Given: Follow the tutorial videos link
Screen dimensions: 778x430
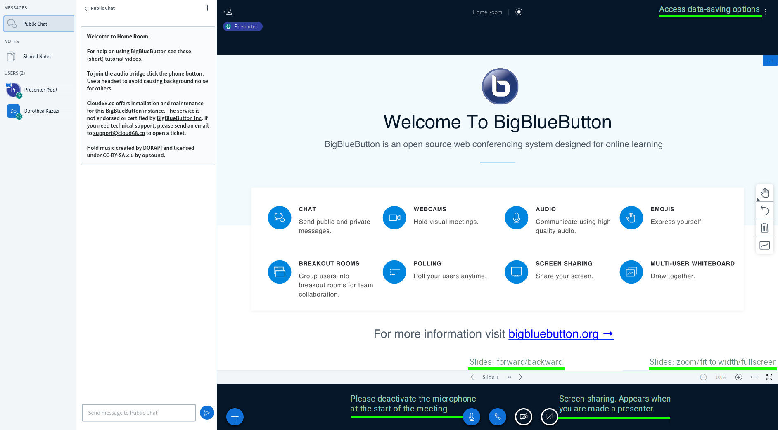Looking at the screenshot, I should pos(123,59).
